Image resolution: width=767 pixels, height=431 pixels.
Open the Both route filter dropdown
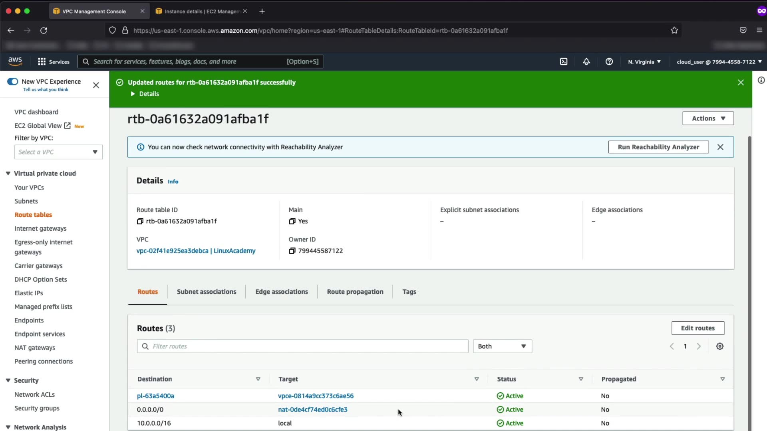[502, 346]
